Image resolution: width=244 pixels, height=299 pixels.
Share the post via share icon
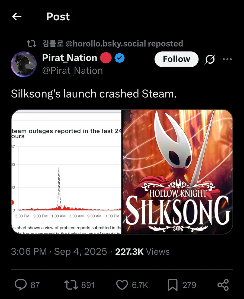coord(223,285)
